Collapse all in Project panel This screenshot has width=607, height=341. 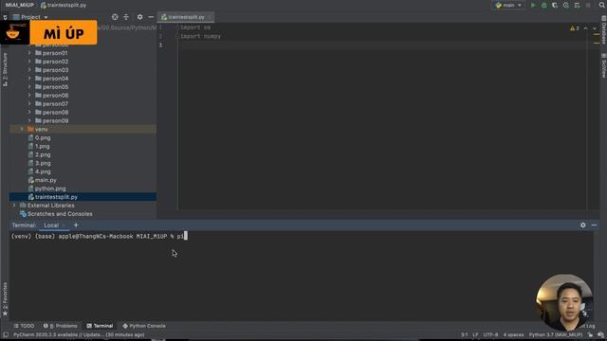click(126, 17)
